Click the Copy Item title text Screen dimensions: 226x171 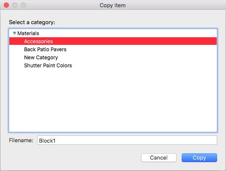pos(112,6)
